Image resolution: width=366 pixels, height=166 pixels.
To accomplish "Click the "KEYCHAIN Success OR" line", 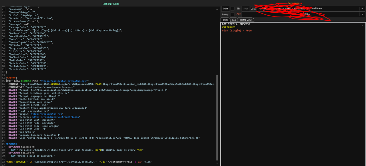I will pos(22,147).
